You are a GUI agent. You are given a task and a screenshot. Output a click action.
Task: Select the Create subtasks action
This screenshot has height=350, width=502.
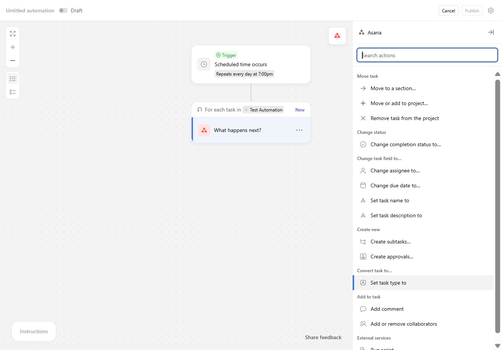click(423, 242)
